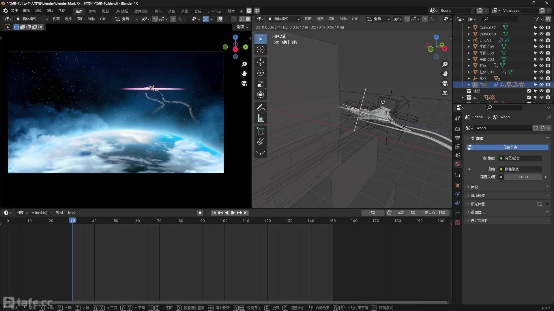The image size is (554, 311).
Task: Switch to the UV 编辑 workspace tab
Action: point(122,11)
